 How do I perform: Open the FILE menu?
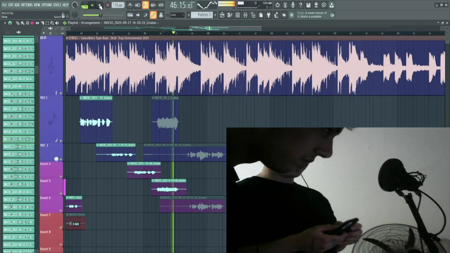4,5
